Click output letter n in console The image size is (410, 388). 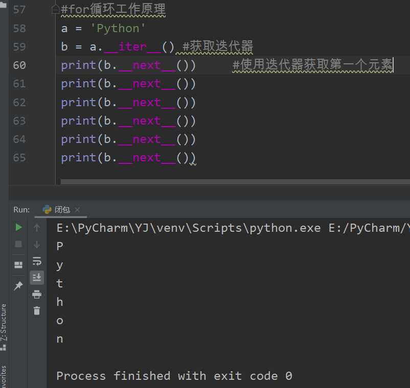(x=60, y=339)
